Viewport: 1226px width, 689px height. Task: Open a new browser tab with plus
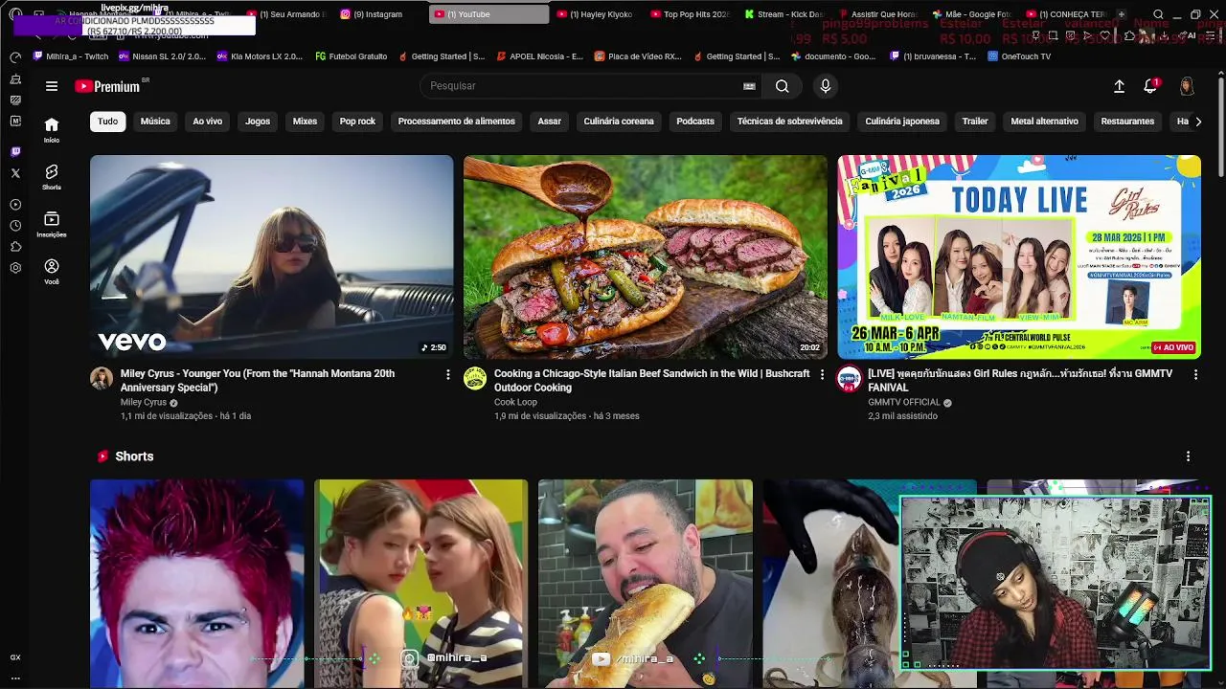(x=1122, y=14)
